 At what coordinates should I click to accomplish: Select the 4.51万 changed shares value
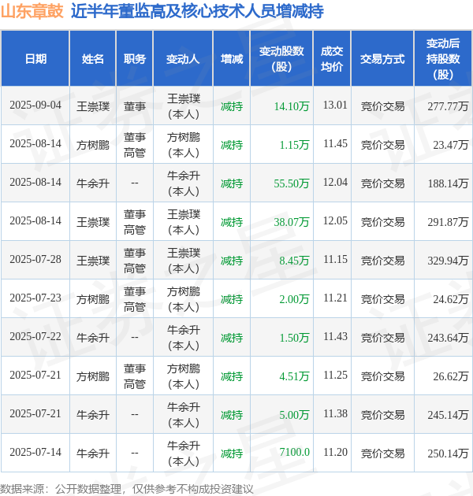[294, 376]
